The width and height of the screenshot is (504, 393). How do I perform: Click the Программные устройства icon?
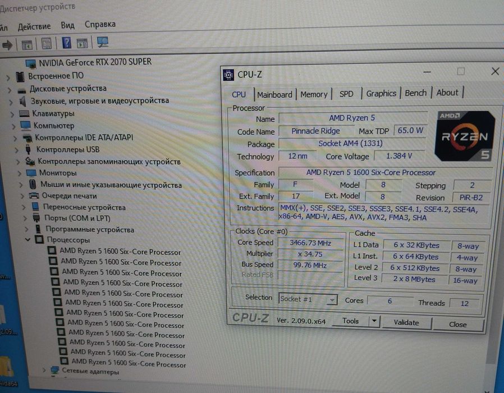click(38, 229)
